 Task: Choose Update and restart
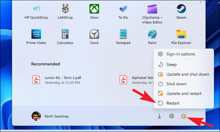(184, 93)
